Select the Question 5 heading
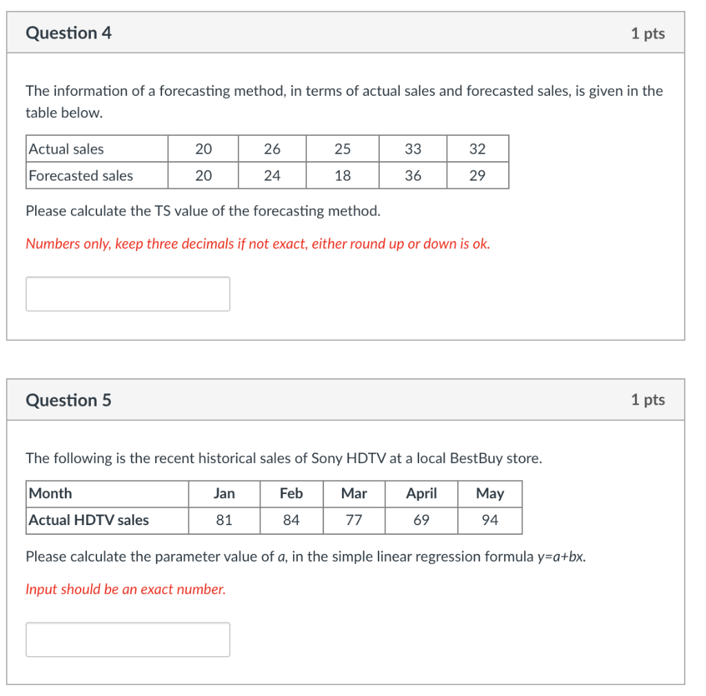The image size is (706, 696). click(68, 400)
